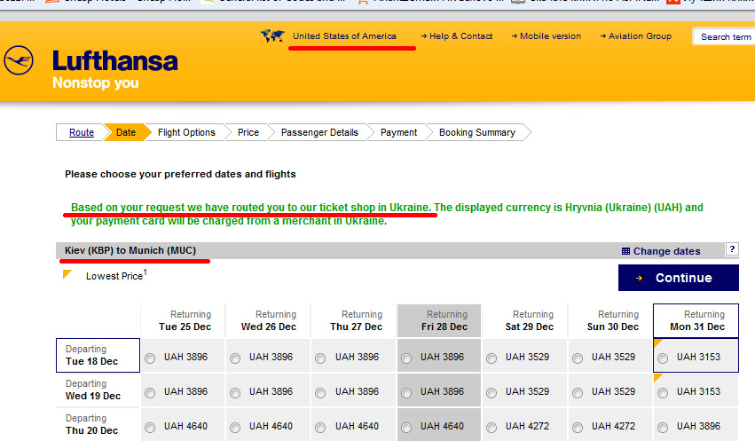This screenshot has width=755, height=441.
Task: Choose Thu 20 Dec to Sat 29 Dec fare
Action: click(492, 427)
